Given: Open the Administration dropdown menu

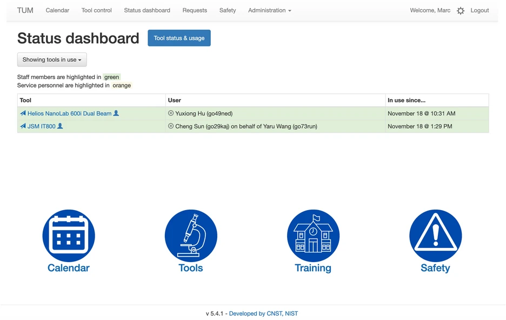Looking at the screenshot, I should pos(269,10).
